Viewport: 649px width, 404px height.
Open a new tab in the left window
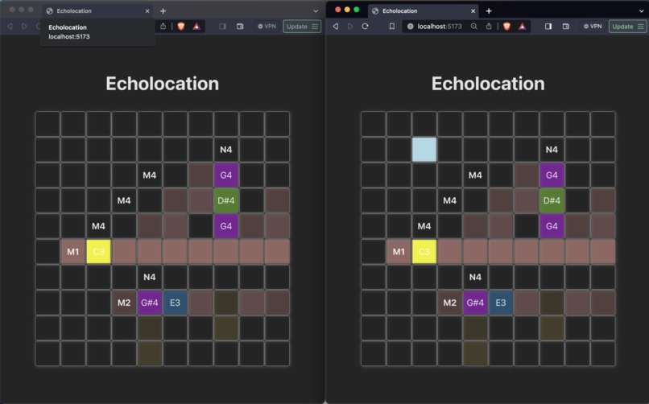pos(163,11)
